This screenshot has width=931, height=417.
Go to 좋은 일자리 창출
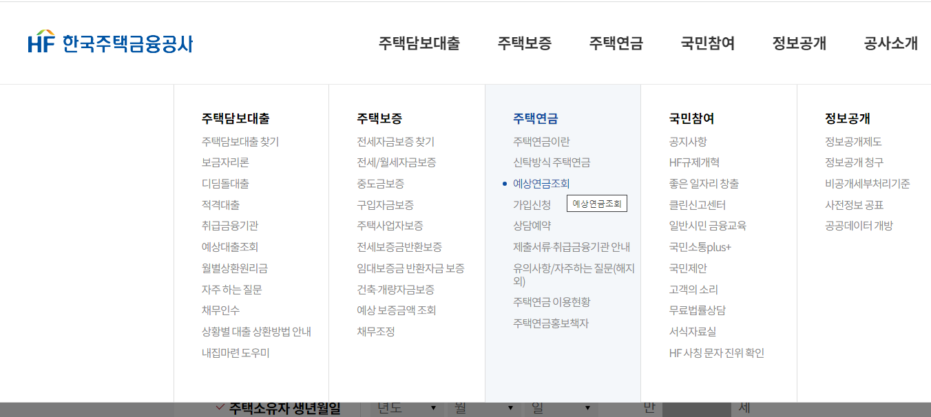[x=704, y=184]
